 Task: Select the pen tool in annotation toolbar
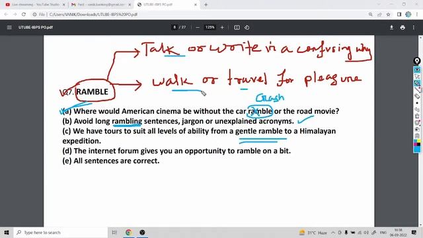[417, 83]
